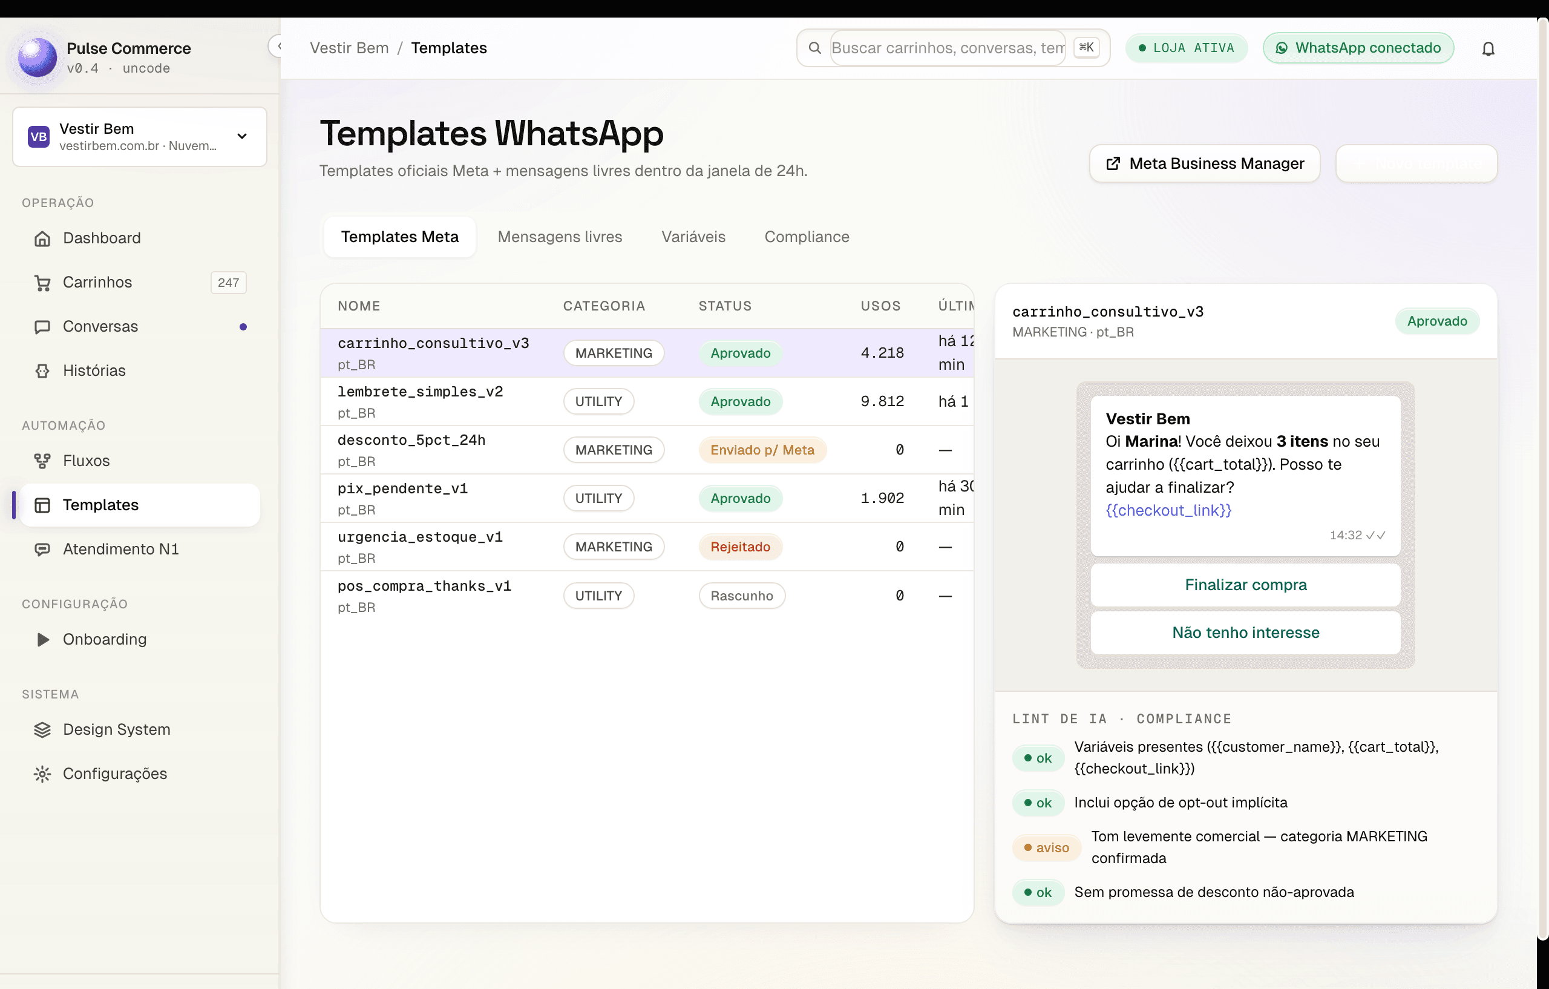Click the WhatsApp logo in connected badge
This screenshot has width=1549, height=989.
[1282, 48]
